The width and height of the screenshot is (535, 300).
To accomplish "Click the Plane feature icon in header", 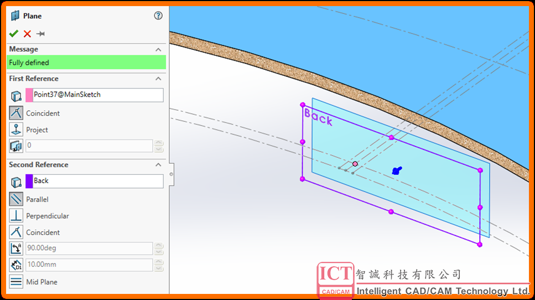I will pyautogui.click(x=15, y=15).
